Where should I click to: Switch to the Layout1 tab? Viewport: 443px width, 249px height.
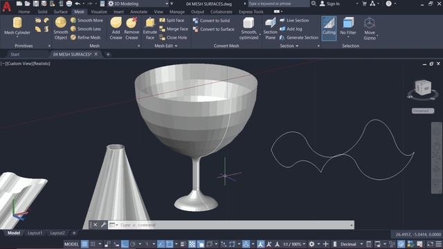(x=35, y=233)
